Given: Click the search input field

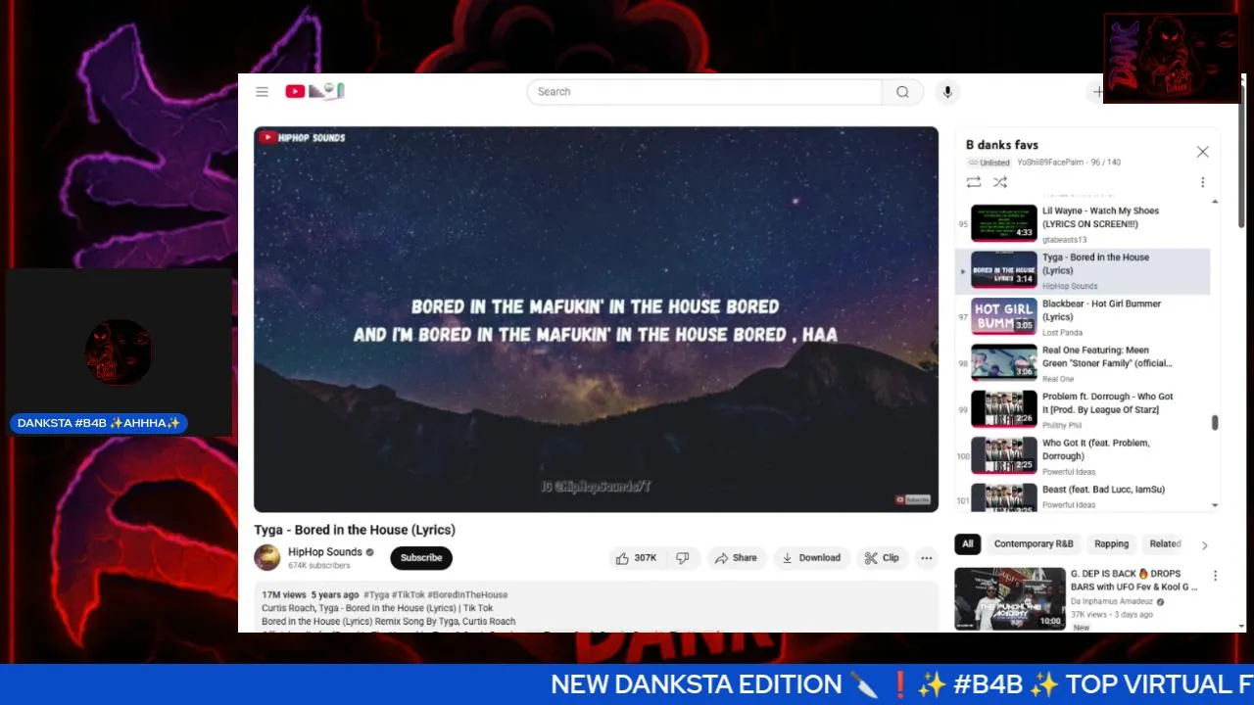Looking at the screenshot, I should [704, 92].
